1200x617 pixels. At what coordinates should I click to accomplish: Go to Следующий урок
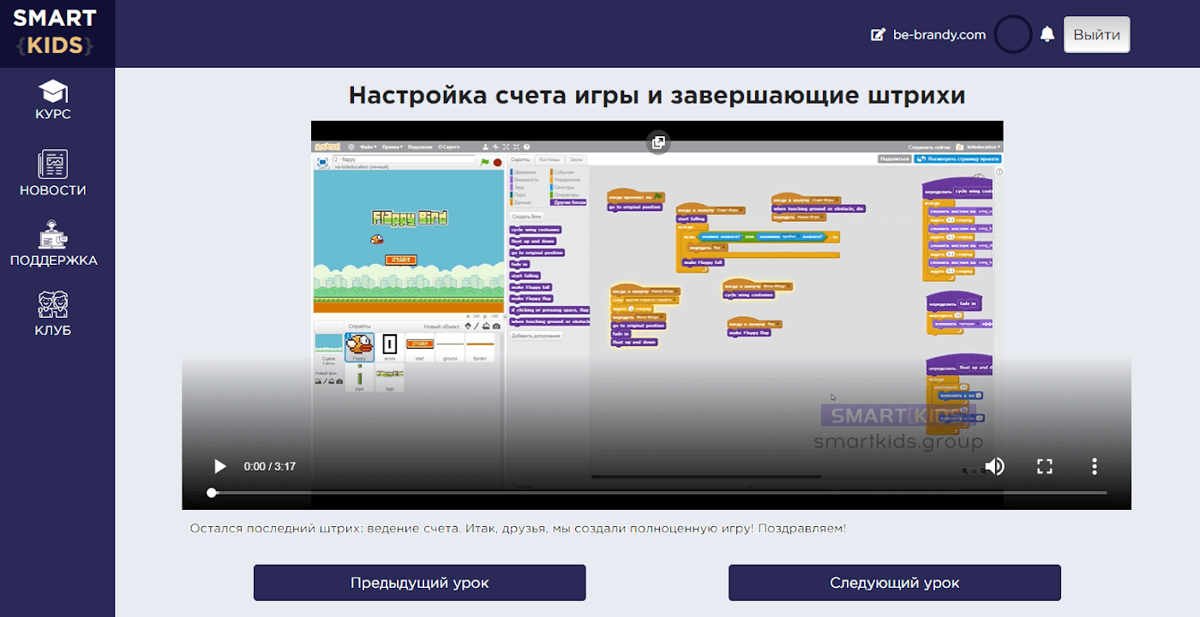coord(894,583)
